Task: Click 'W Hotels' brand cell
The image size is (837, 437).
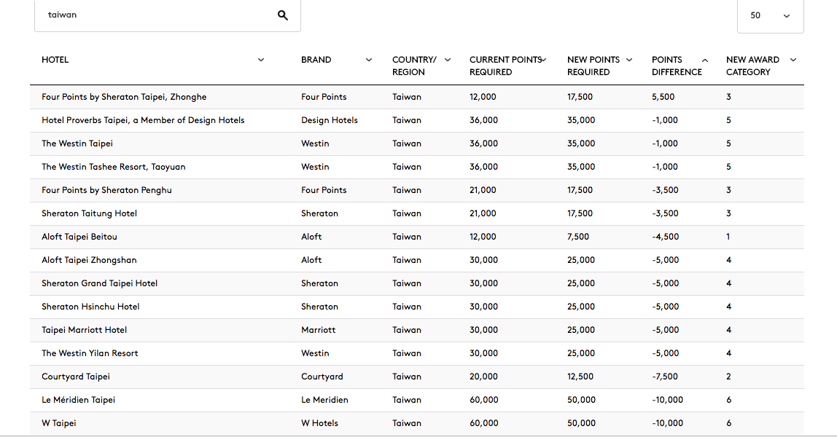Action: 320,423
